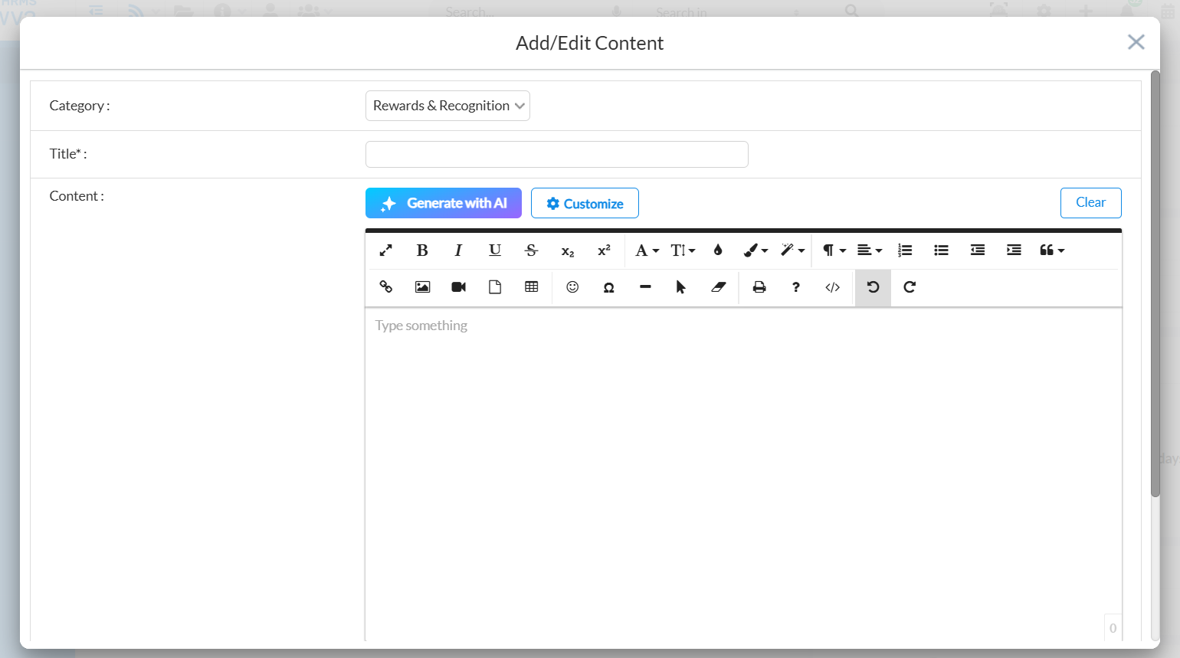The width and height of the screenshot is (1180, 658).
Task: Open the Category dropdown Rewards & Recognition
Action: click(447, 106)
